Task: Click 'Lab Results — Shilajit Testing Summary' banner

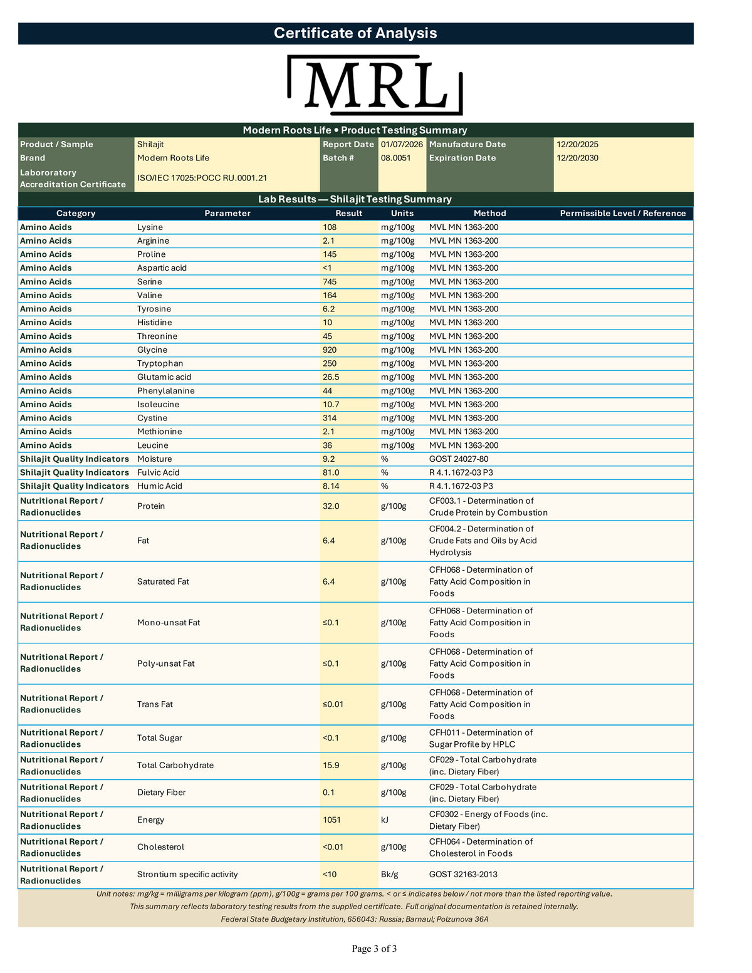Action: (x=355, y=199)
